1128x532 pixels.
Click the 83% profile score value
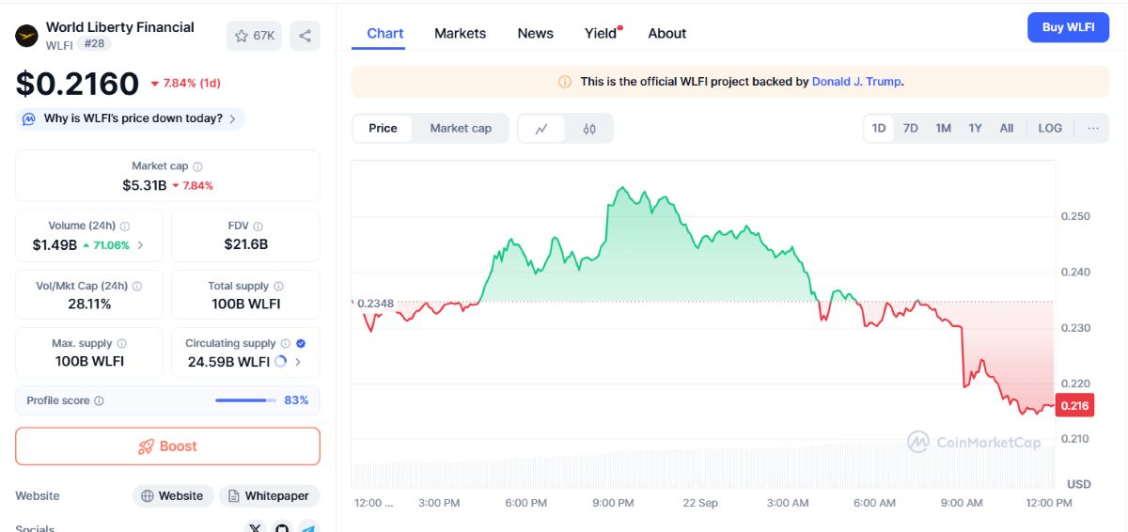pos(296,400)
